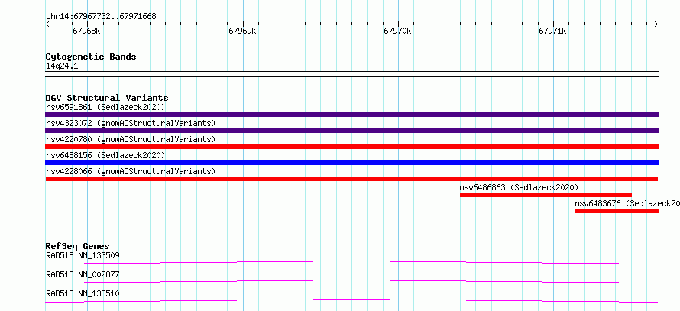Open the RAD51B|NM_002877 transcript label
Viewport: 680px width, 311px height.
[83, 274]
